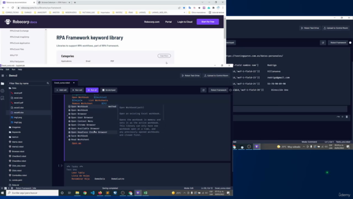Click Robot Test Drive in front window
Screen dimensions: 353x199
(191, 76)
